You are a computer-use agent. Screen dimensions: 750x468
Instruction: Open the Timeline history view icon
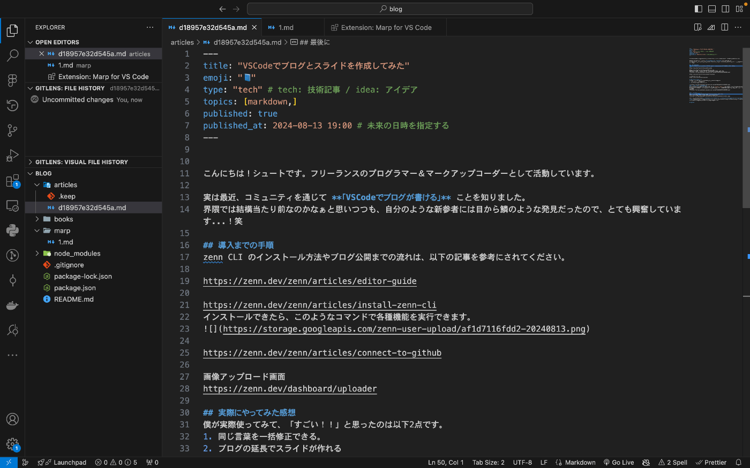(x=12, y=105)
